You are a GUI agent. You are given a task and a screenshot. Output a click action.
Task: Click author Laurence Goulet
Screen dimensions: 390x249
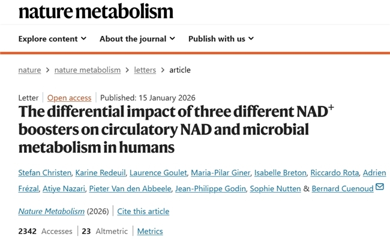pos(158,173)
